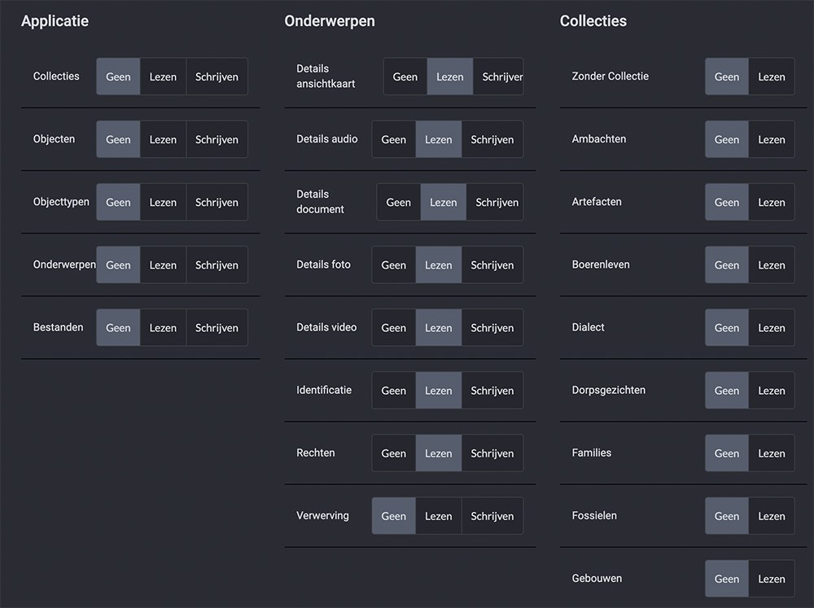Set Objecten permission to Schrijven
The image size is (814, 608).
click(217, 139)
